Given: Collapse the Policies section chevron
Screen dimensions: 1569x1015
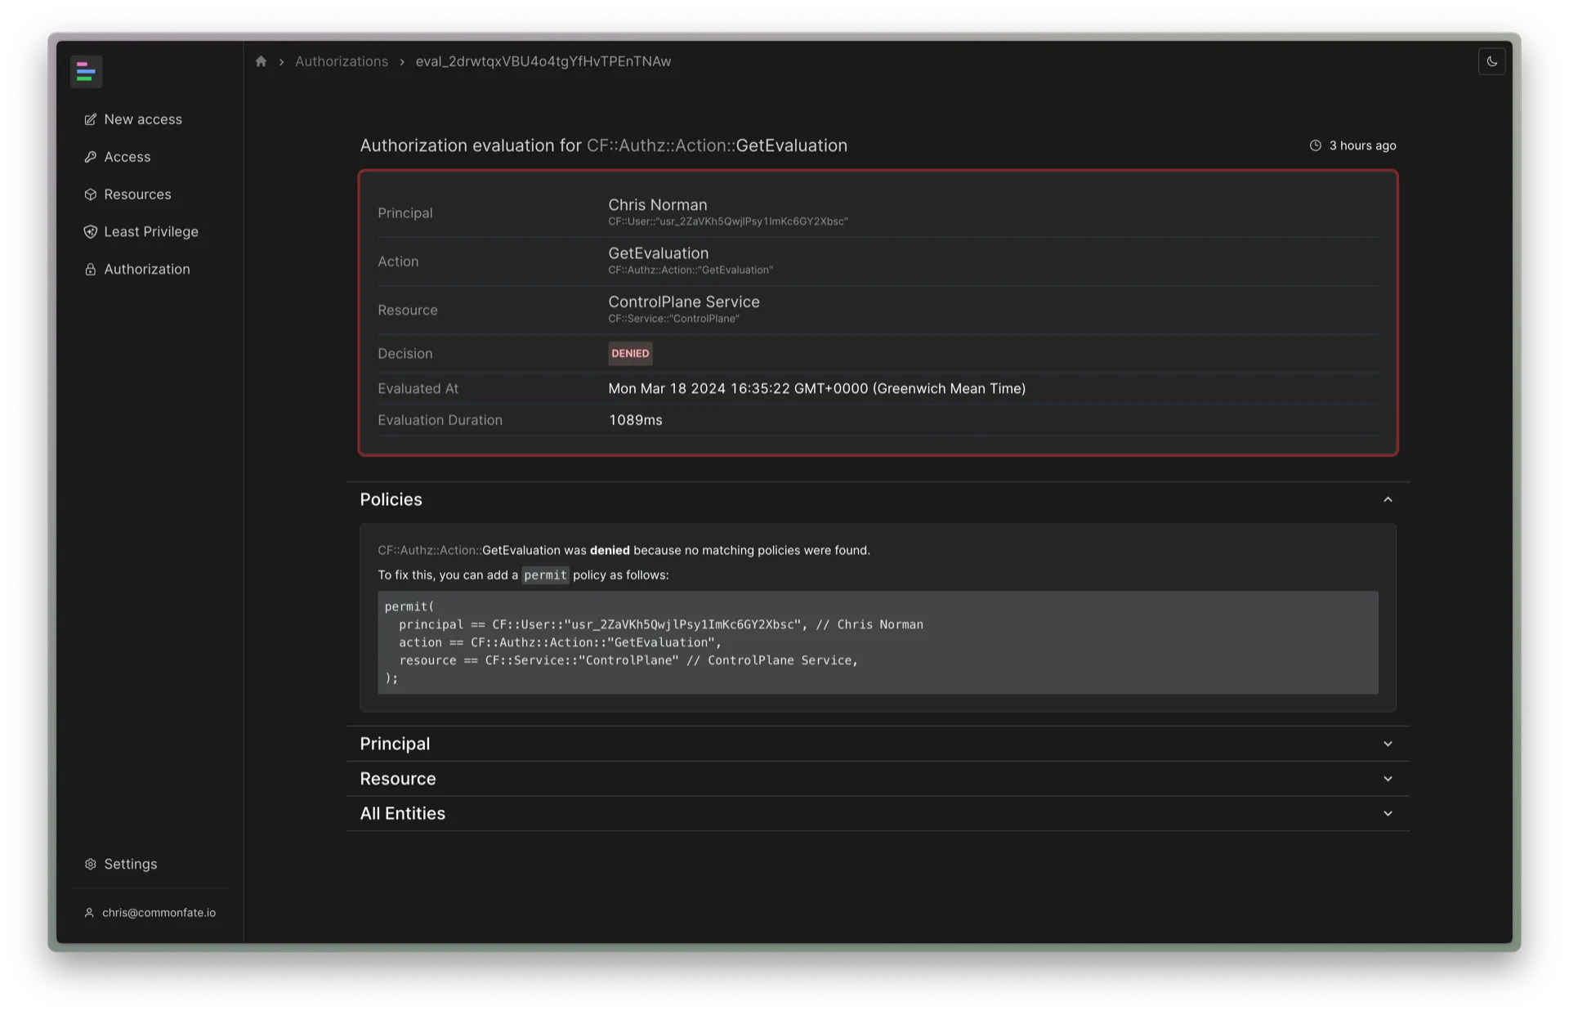Looking at the screenshot, I should 1388,499.
